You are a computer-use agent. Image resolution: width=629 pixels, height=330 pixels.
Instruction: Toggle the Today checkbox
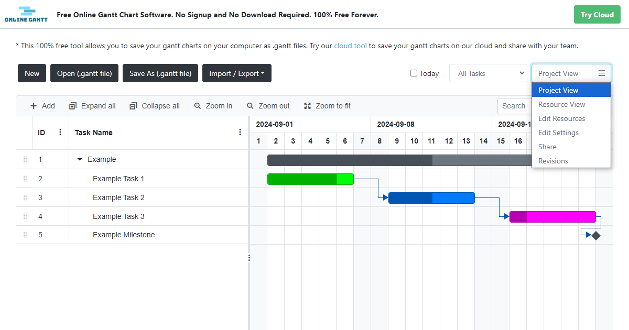414,73
